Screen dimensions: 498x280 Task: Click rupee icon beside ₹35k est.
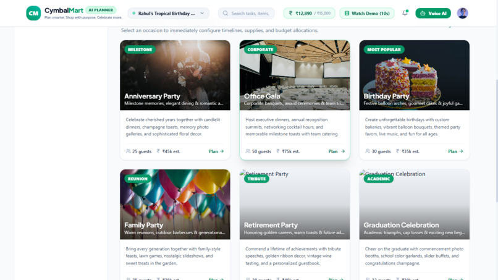point(397,151)
